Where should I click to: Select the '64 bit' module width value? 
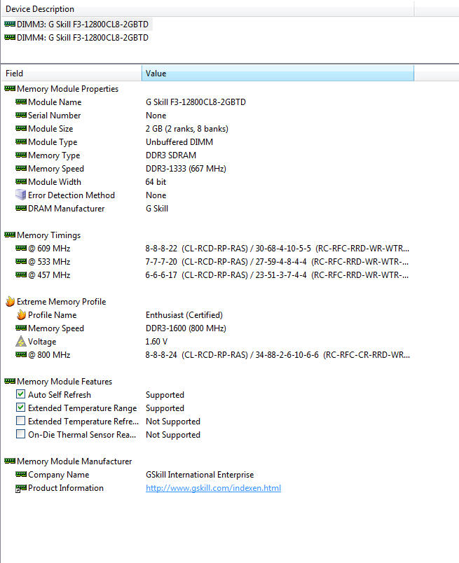point(156,181)
